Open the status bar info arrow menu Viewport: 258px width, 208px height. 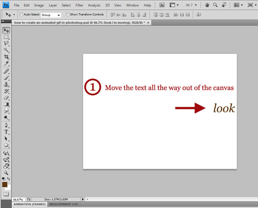[83, 199]
